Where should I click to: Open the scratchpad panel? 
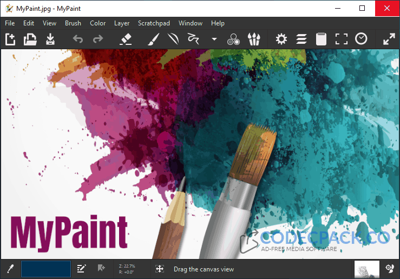click(321, 39)
